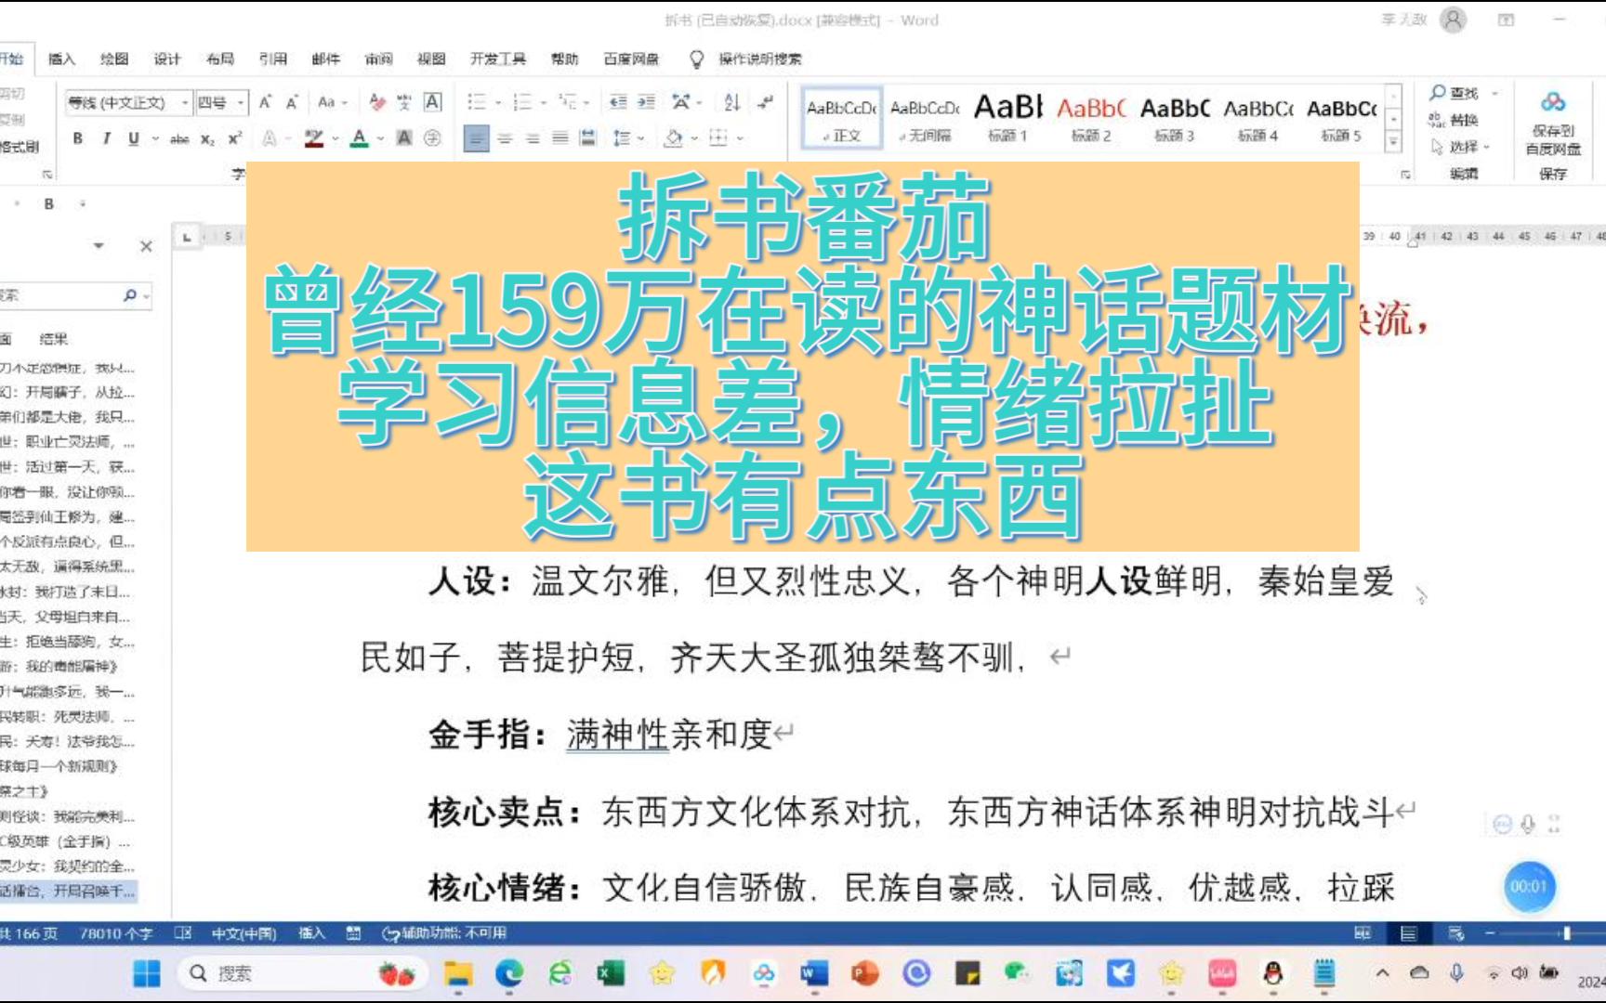Open the underline style dropdown arrow
The height and width of the screenshot is (1003, 1606).
coord(154,138)
